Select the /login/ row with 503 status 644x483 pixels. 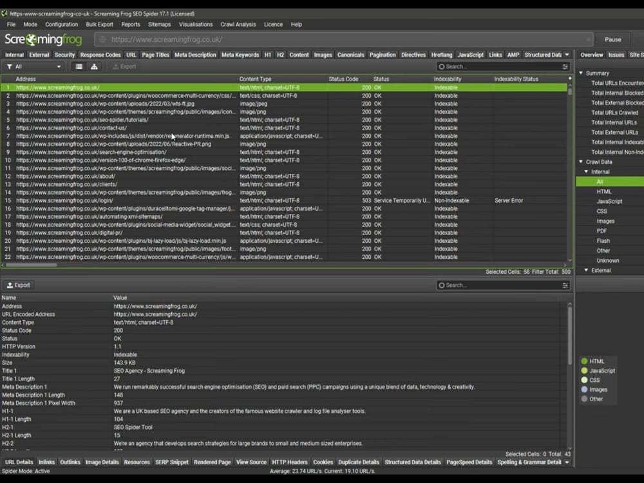[x=283, y=200]
